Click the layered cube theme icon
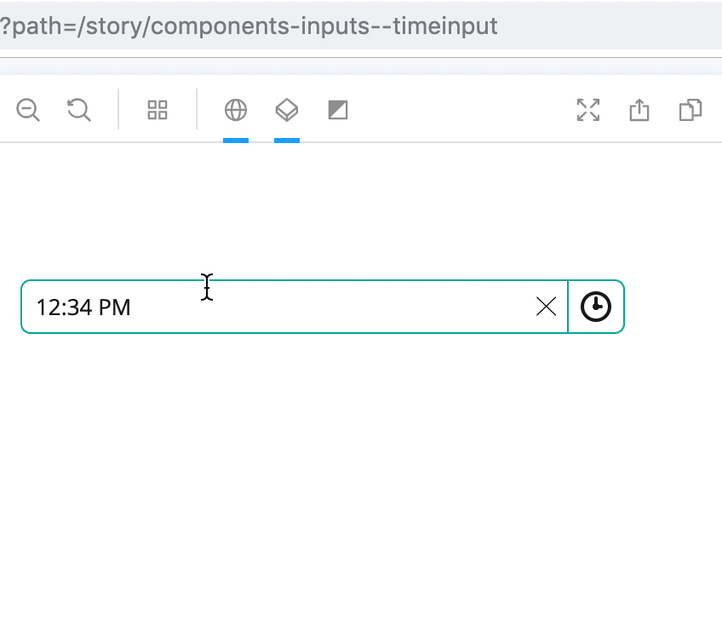This screenshot has width=722, height=632. (x=287, y=110)
